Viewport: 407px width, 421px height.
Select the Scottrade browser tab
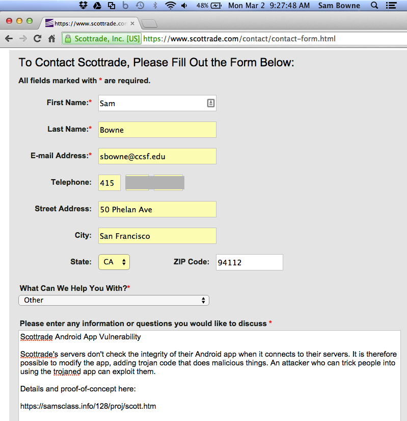coord(87,23)
